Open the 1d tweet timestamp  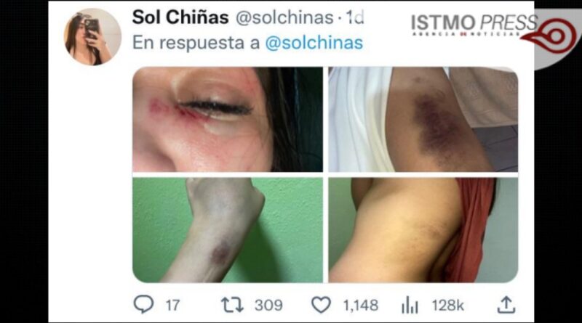tap(355, 17)
